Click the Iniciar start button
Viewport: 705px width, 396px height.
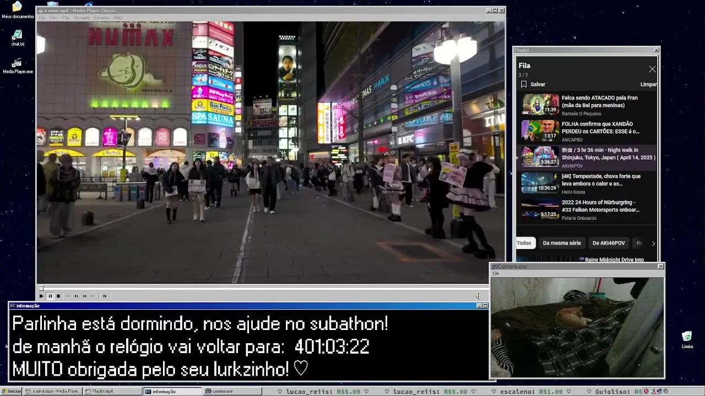tap(12, 391)
